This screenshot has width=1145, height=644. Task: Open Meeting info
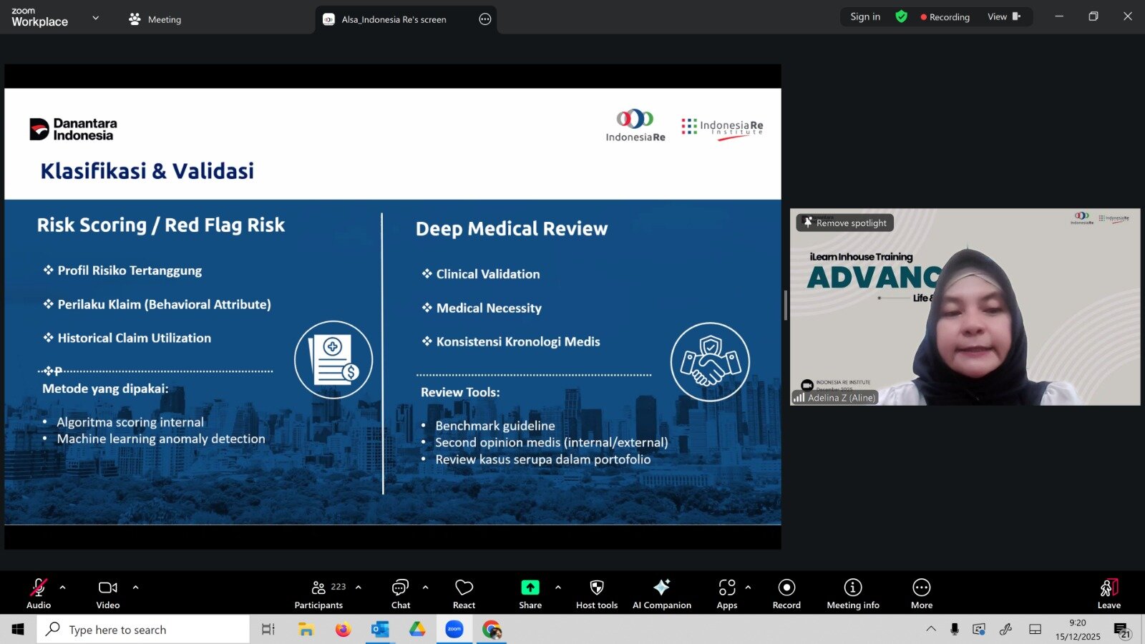tap(852, 593)
